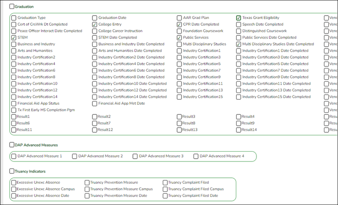Select Peace Officer Interact Date Completed checkbox
Viewport: 338px width, 205px height.
click(14, 31)
